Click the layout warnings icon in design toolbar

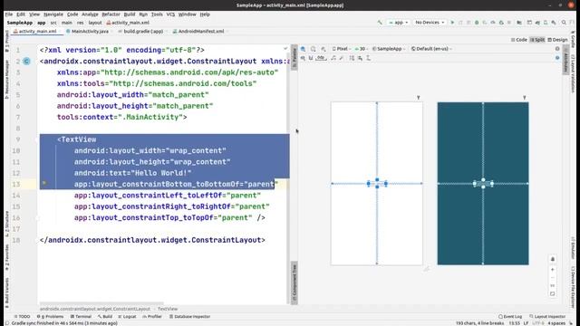[557, 49]
